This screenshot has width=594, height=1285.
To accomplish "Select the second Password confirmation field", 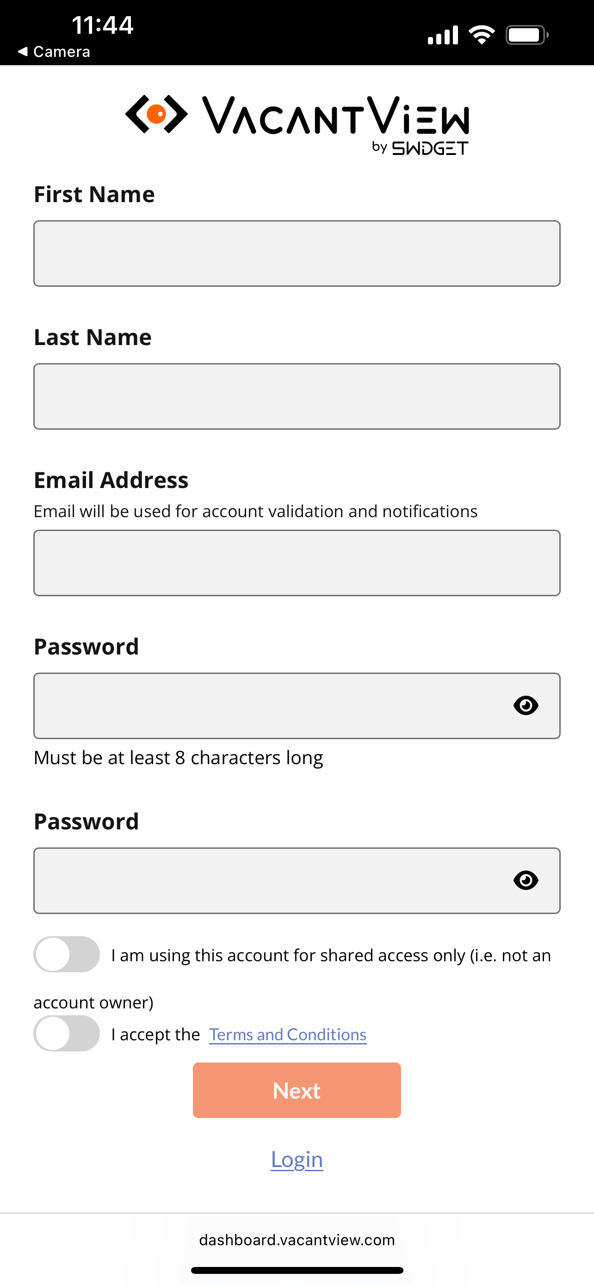I will (297, 880).
